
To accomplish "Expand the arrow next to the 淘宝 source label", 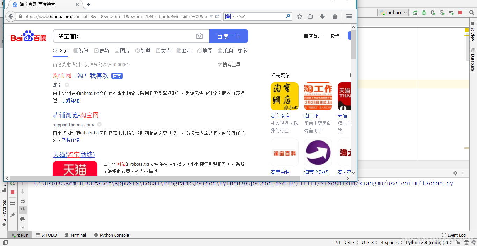I will [67, 85].
